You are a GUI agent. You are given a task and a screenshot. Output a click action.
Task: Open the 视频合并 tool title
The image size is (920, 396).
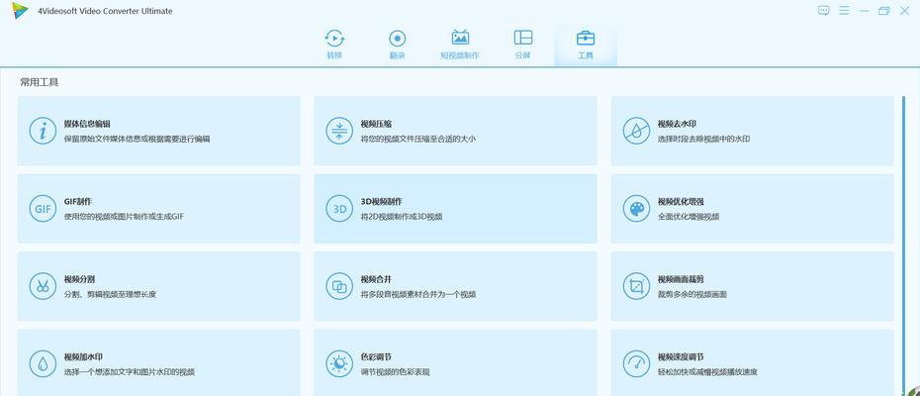click(376, 279)
